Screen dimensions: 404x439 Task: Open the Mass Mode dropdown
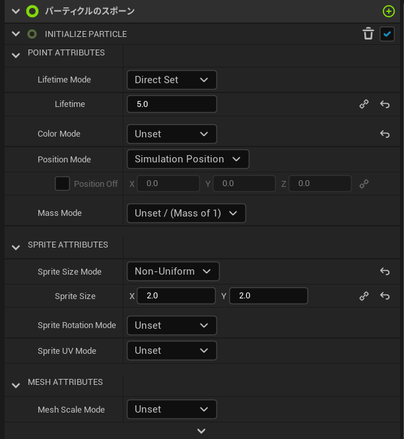coord(186,213)
